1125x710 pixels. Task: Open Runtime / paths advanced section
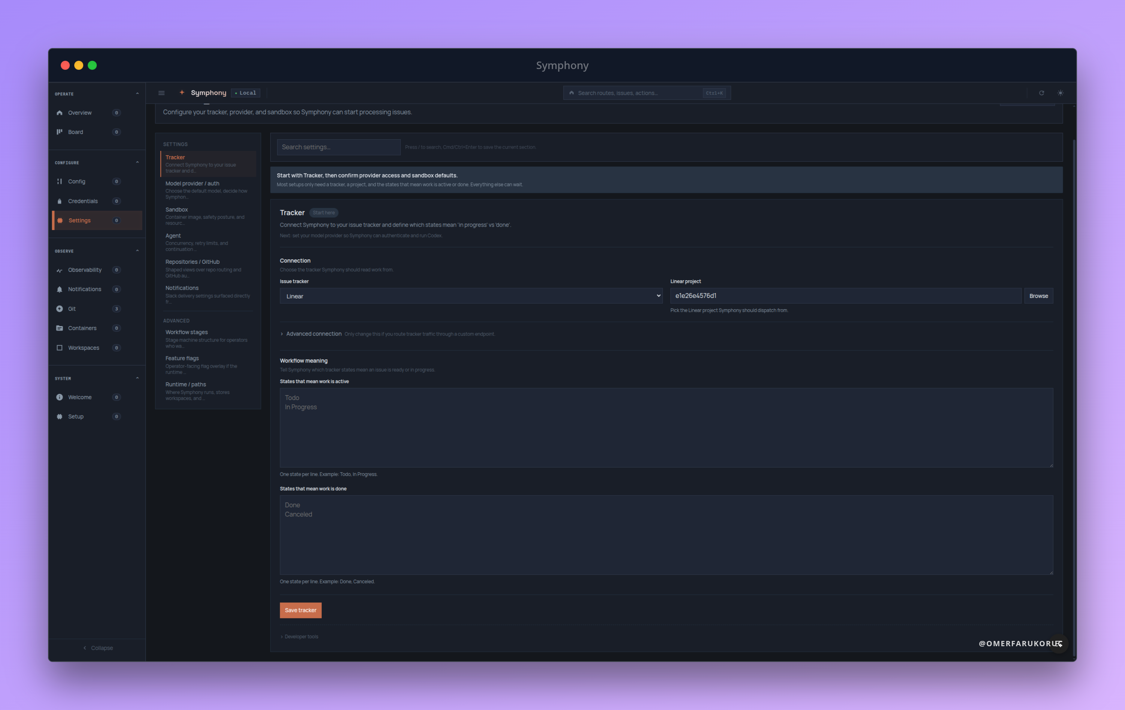[x=208, y=391]
